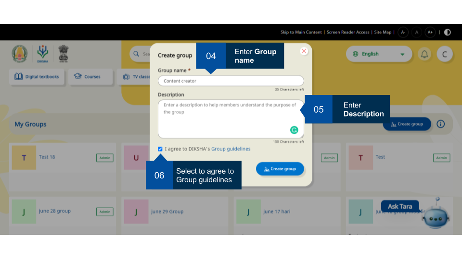Open the Digital textbooks tab

tap(37, 77)
